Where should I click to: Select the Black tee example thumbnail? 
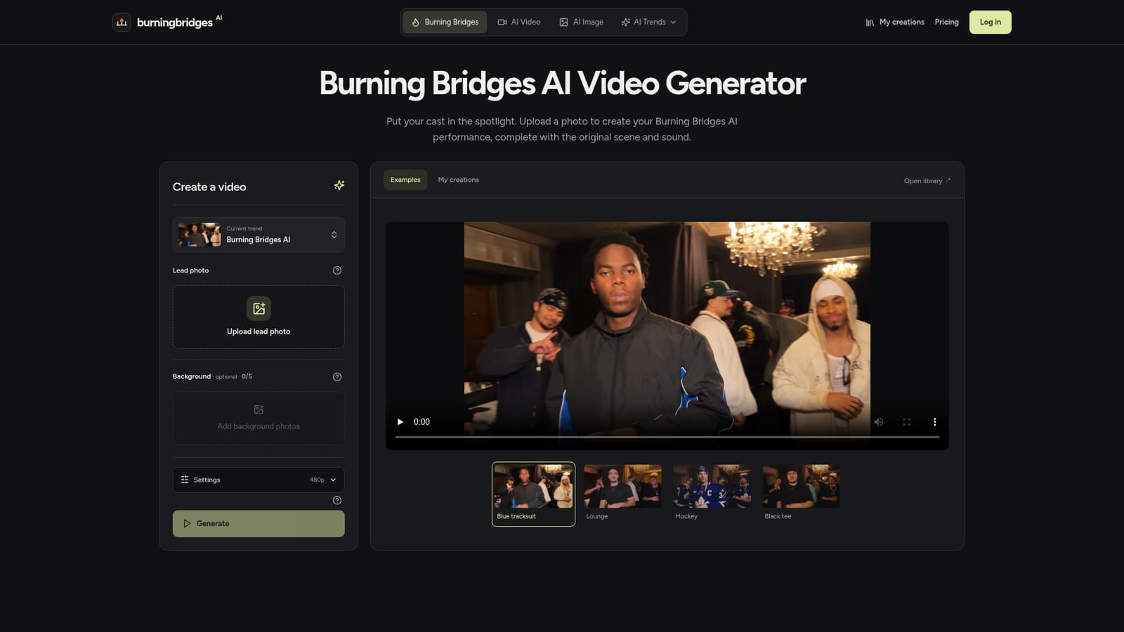[801, 494]
